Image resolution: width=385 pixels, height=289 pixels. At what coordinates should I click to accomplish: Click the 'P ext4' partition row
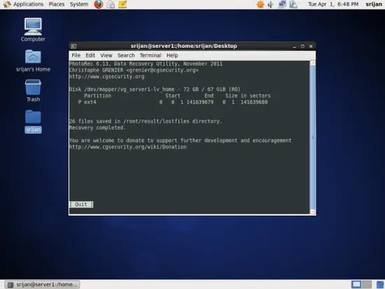173,102
